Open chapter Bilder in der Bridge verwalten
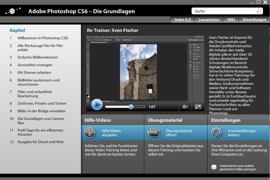 pyautogui.click(x=41, y=111)
